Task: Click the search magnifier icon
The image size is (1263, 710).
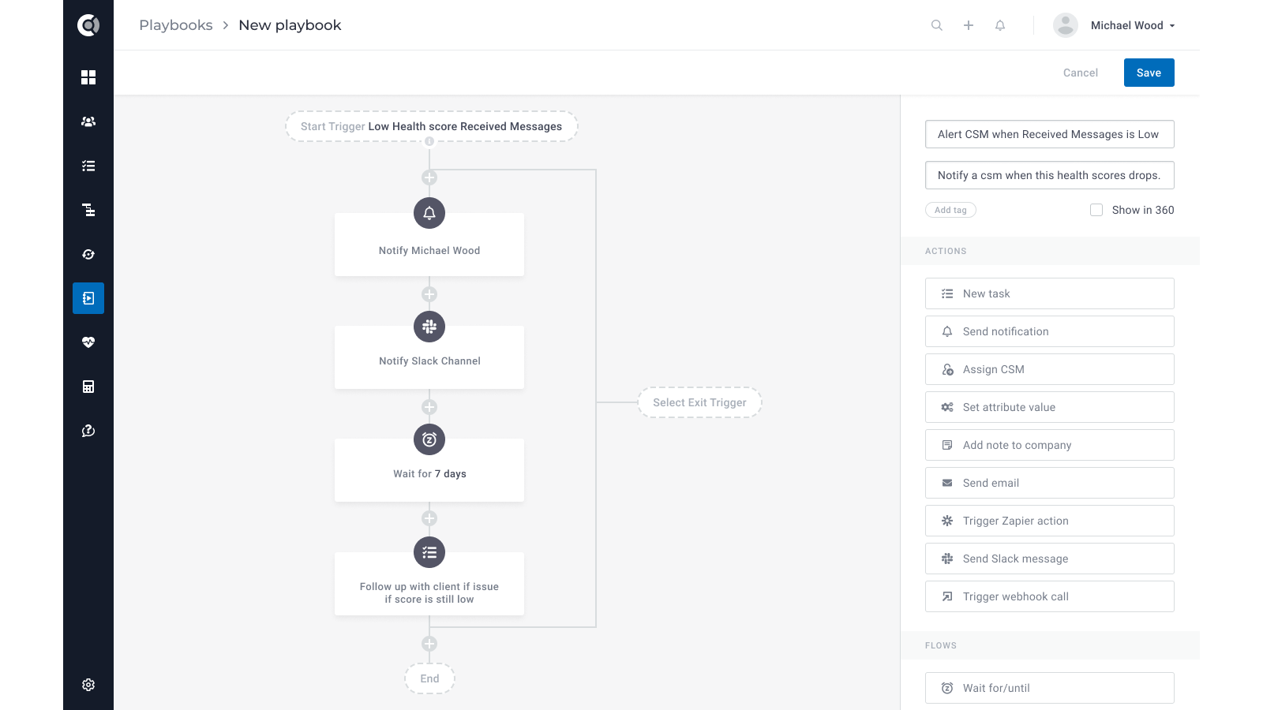Action: pyautogui.click(x=937, y=25)
